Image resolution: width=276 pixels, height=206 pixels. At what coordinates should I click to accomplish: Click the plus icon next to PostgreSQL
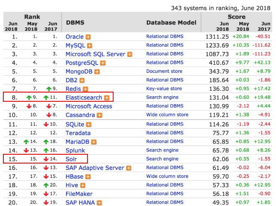click(x=103, y=63)
